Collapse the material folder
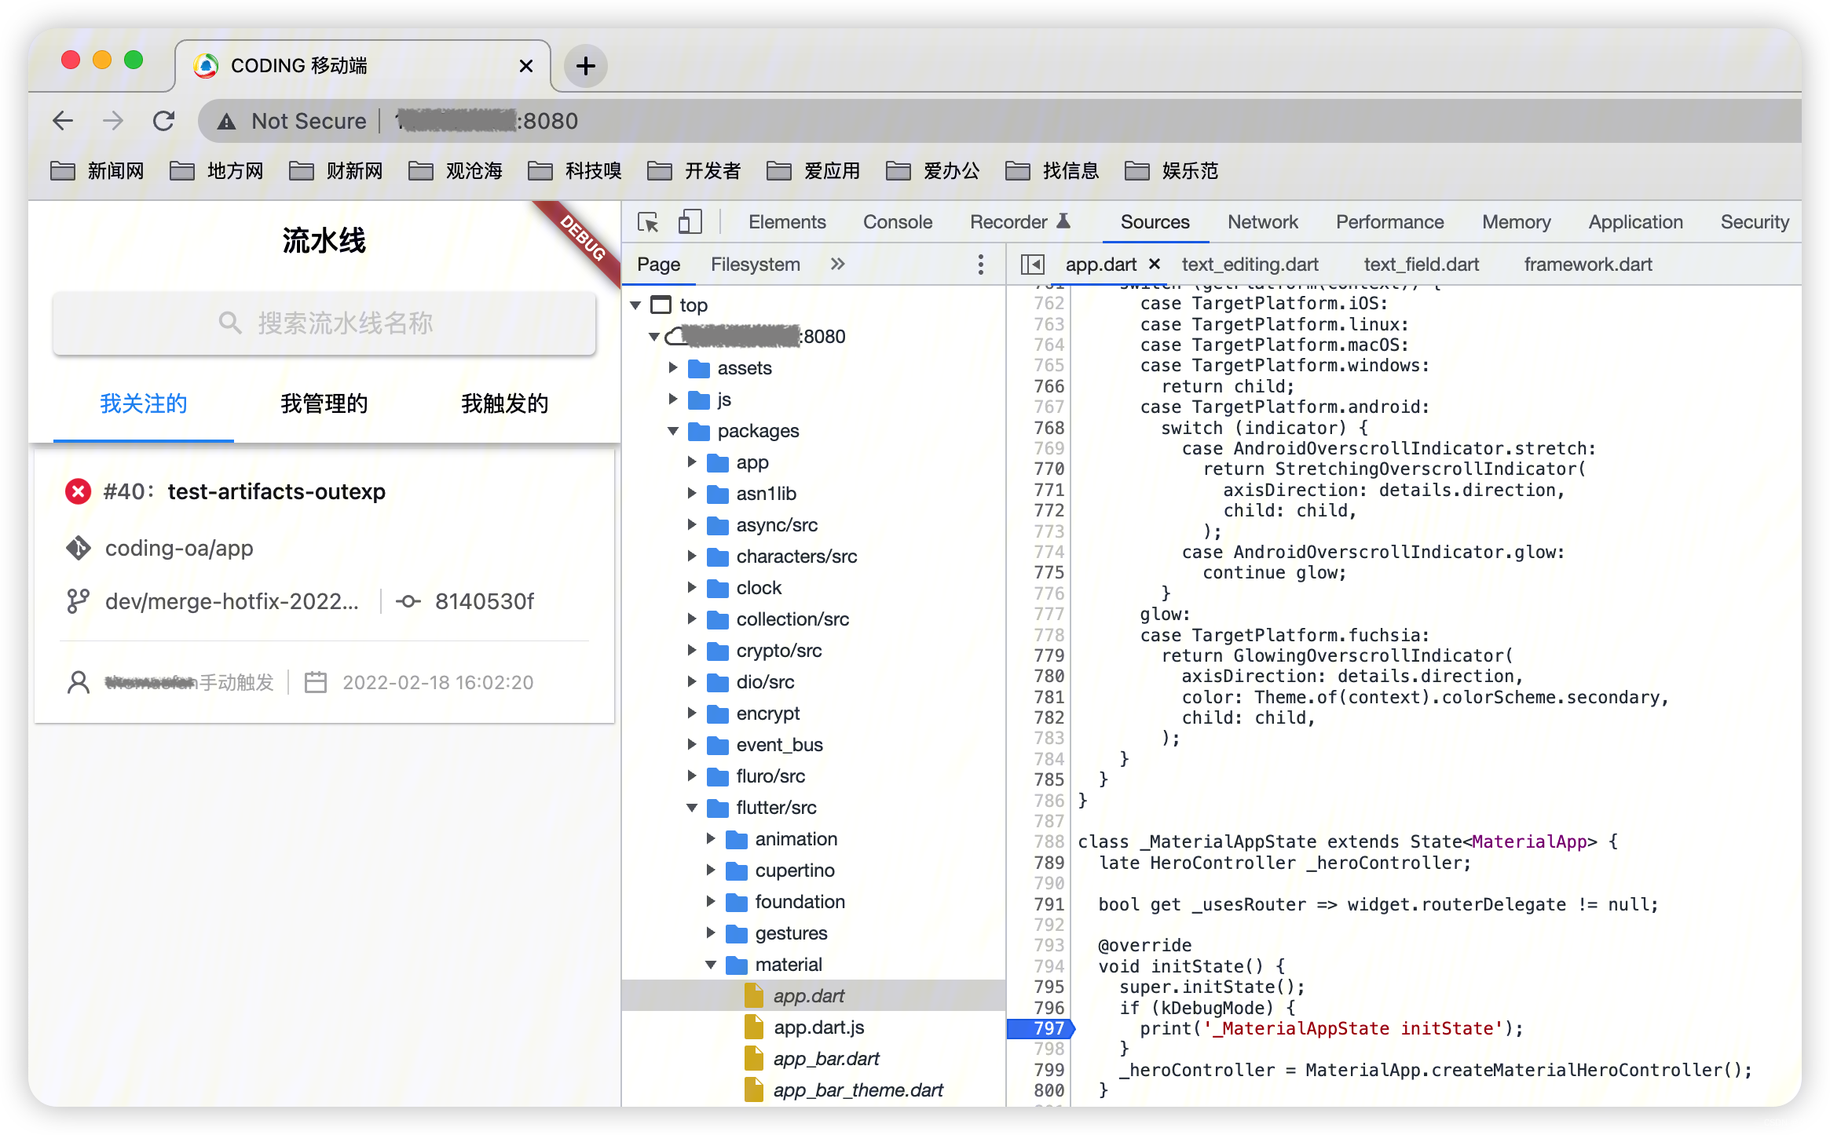Viewport: 1830px width, 1135px height. pos(711,964)
